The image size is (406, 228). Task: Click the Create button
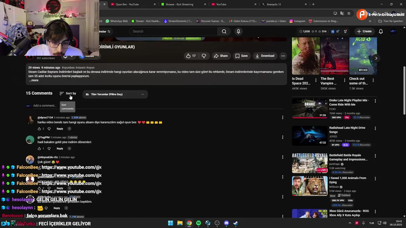[x=364, y=31]
